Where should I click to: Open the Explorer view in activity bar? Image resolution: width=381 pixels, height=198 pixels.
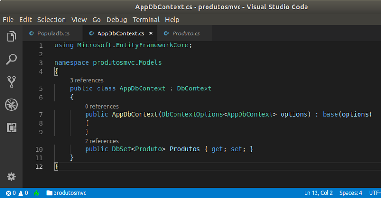(11, 36)
